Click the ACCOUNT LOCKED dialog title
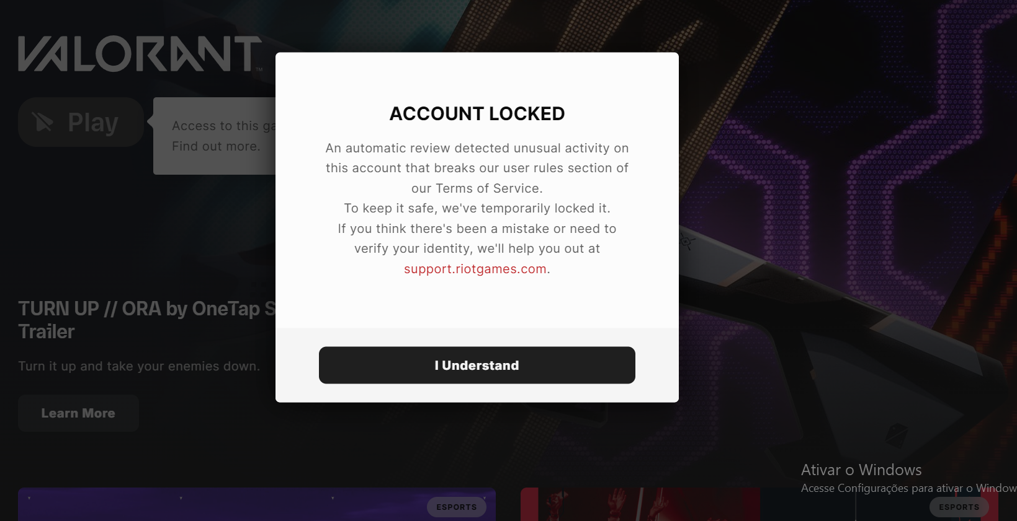This screenshot has height=521, width=1017. point(477,113)
